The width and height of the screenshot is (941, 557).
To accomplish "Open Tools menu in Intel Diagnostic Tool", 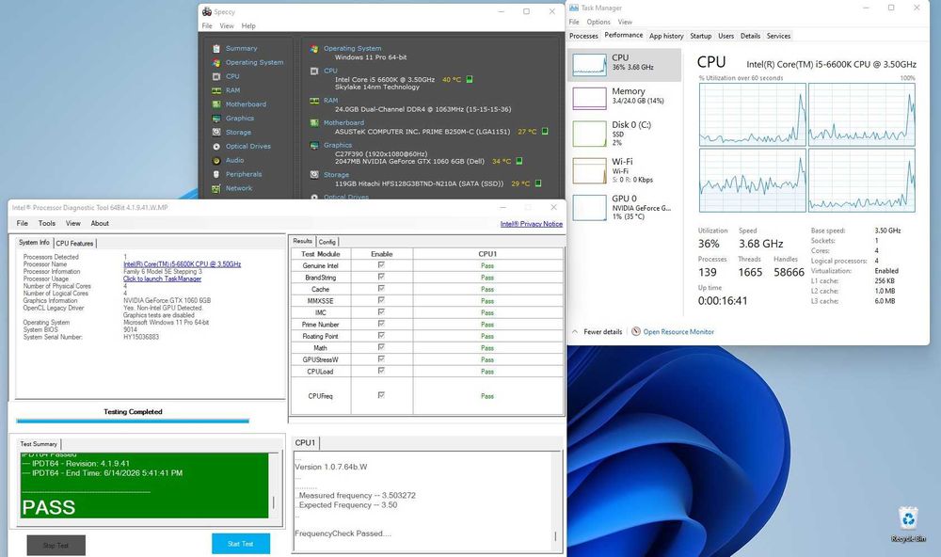I will [x=47, y=223].
